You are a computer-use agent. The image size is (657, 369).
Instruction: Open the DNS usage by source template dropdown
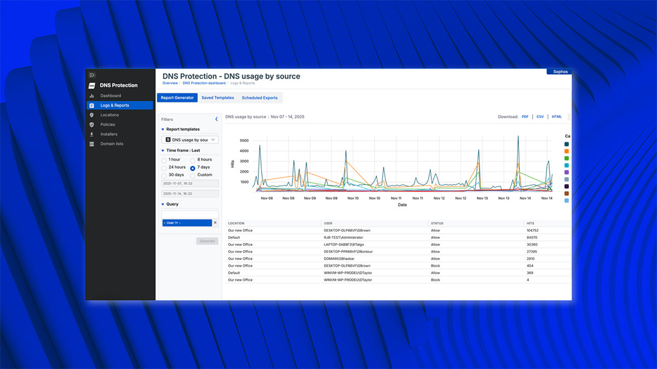click(189, 140)
